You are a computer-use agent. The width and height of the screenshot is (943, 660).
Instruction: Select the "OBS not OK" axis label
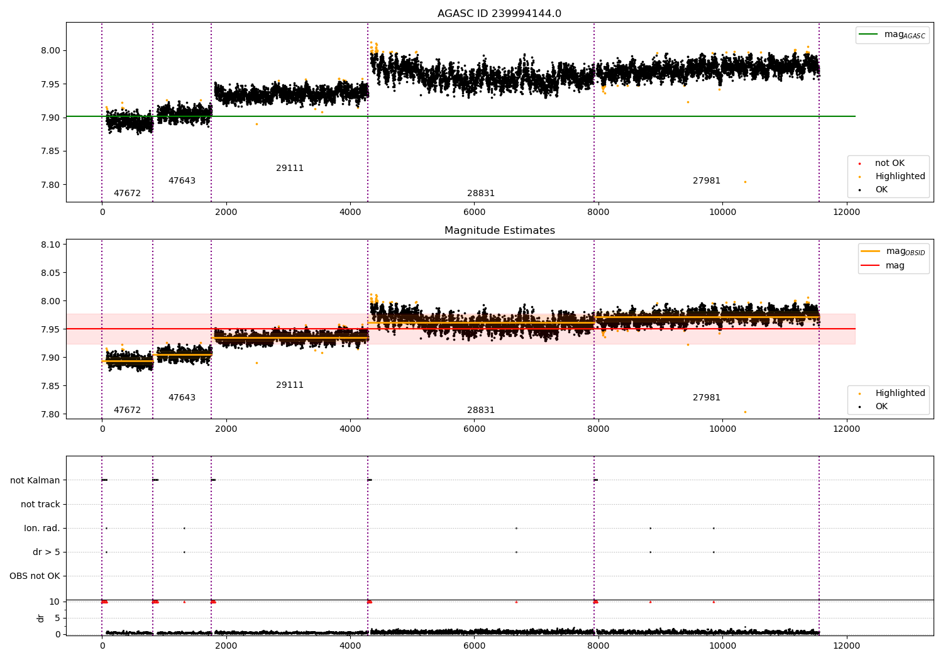tap(35, 576)
